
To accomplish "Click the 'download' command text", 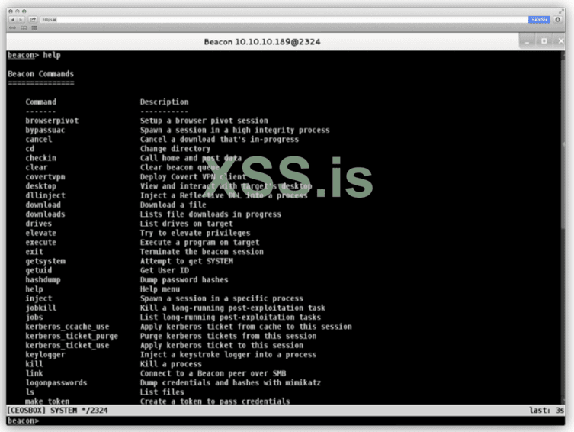I will coord(43,205).
